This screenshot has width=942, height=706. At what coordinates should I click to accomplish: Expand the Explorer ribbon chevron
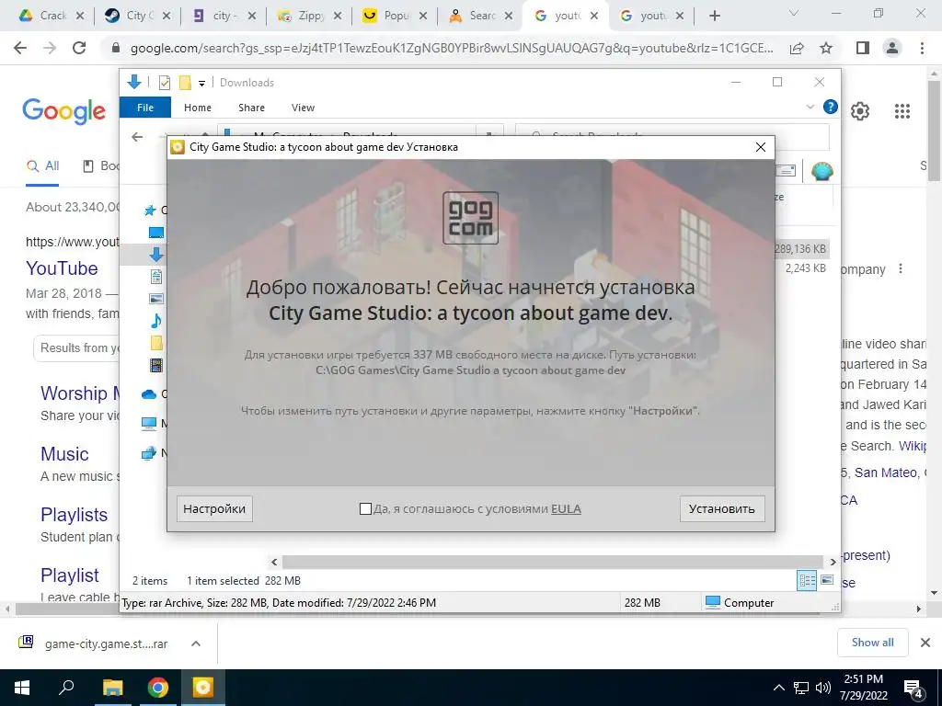tap(810, 107)
